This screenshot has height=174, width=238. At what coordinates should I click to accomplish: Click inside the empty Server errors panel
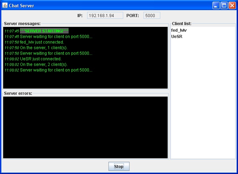point(85,127)
